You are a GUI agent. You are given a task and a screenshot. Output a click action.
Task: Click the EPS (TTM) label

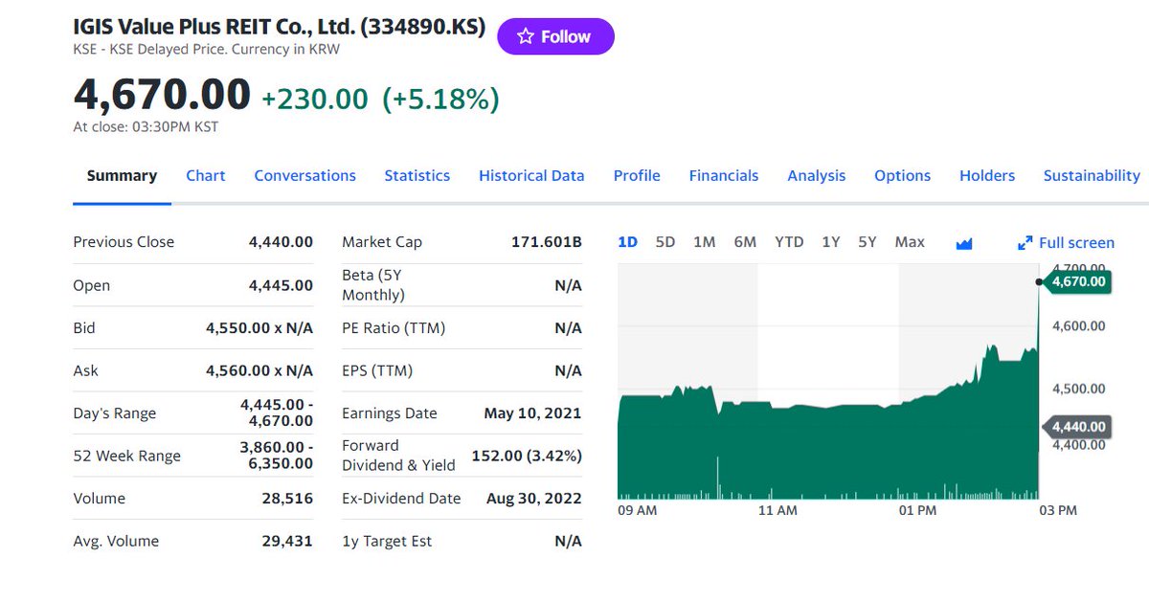377,370
